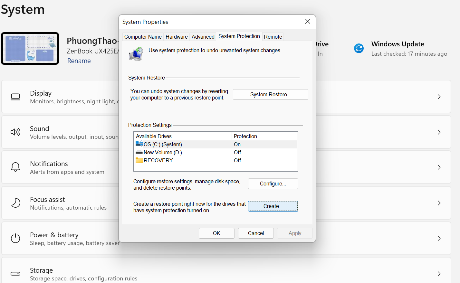Click the System Restore... button
This screenshot has height=283, width=460.
pyautogui.click(x=271, y=94)
